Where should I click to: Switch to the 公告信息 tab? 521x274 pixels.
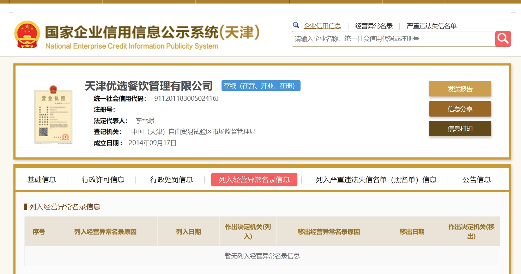pyautogui.click(x=477, y=180)
